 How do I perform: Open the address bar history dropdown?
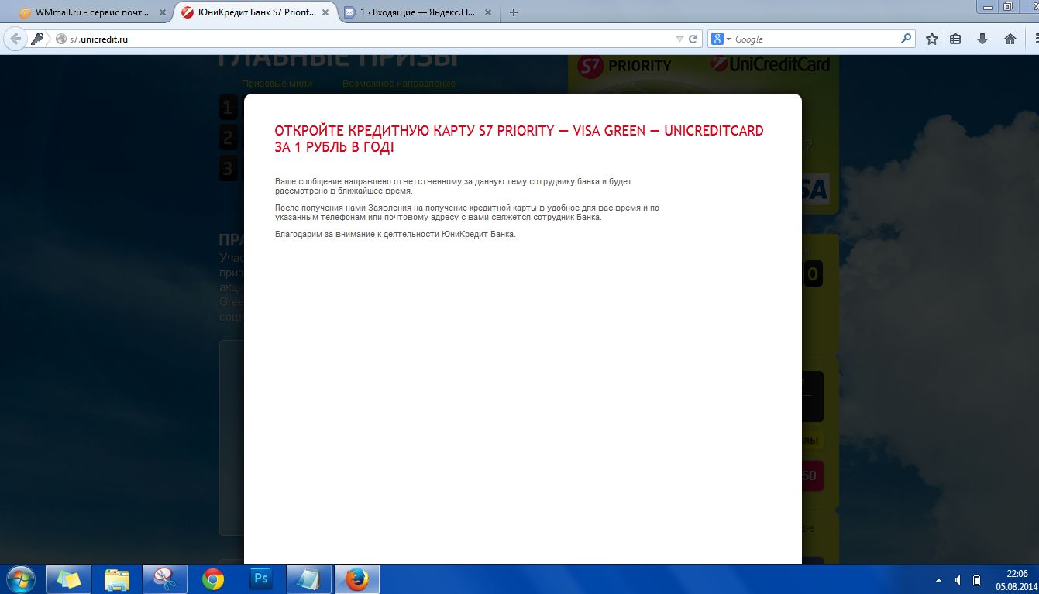click(x=679, y=39)
